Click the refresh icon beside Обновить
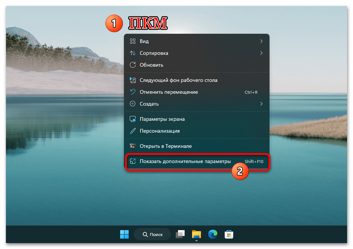Image resolution: width=353 pixels, height=249 pixels. [132, 65]
